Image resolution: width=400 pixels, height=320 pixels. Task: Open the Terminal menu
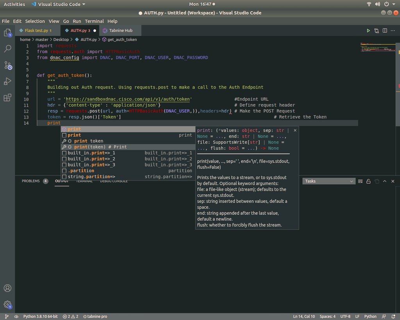point(94,21)
